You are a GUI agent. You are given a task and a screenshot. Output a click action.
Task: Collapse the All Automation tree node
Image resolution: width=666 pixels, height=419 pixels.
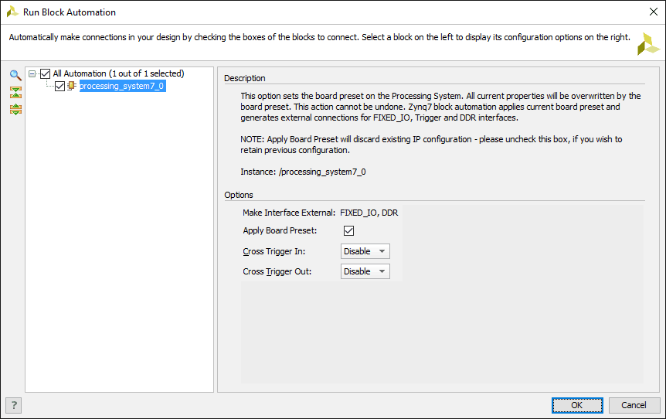point(32,73)
